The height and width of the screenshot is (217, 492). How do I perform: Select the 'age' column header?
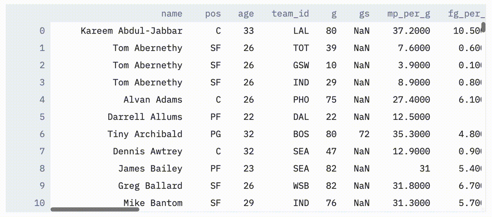[246, 14]
